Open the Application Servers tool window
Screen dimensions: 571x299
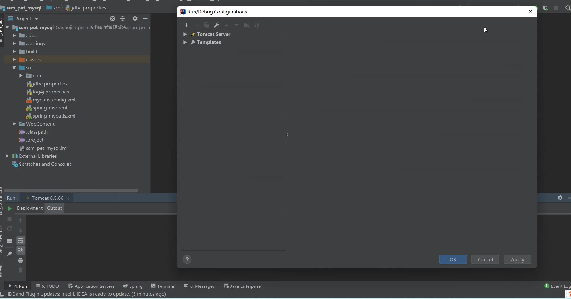click(91, 286)
